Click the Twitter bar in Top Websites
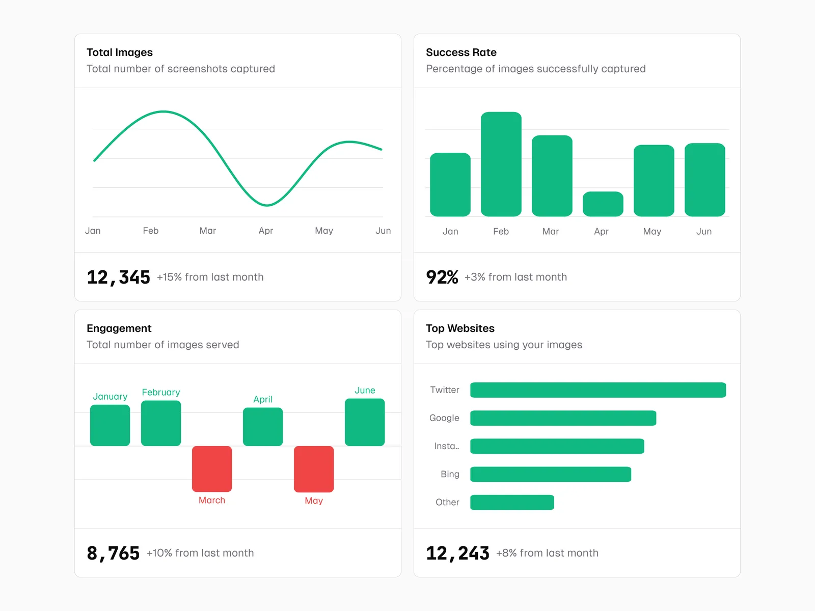Screen dimensions: 815x611 pos(597,390)
